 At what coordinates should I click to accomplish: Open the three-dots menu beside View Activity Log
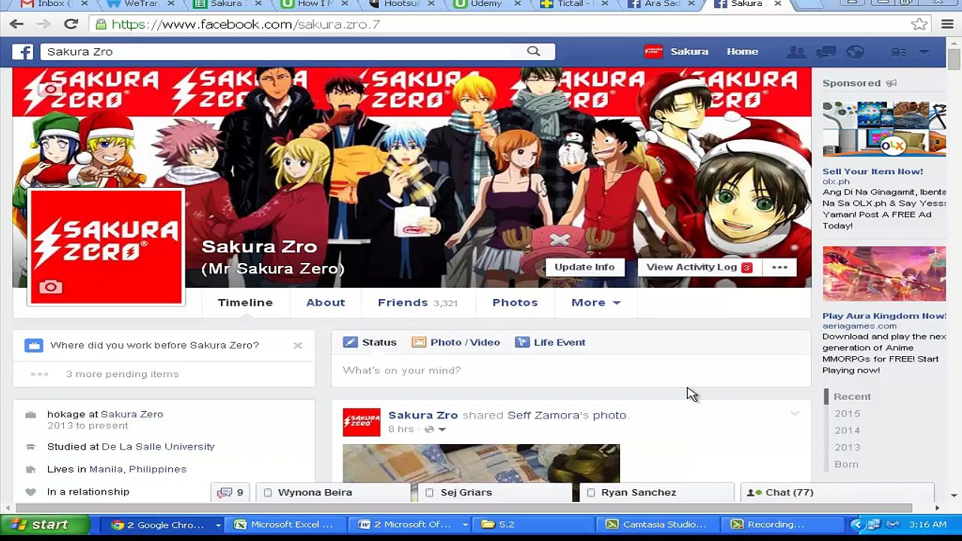(x=779, y=267)
